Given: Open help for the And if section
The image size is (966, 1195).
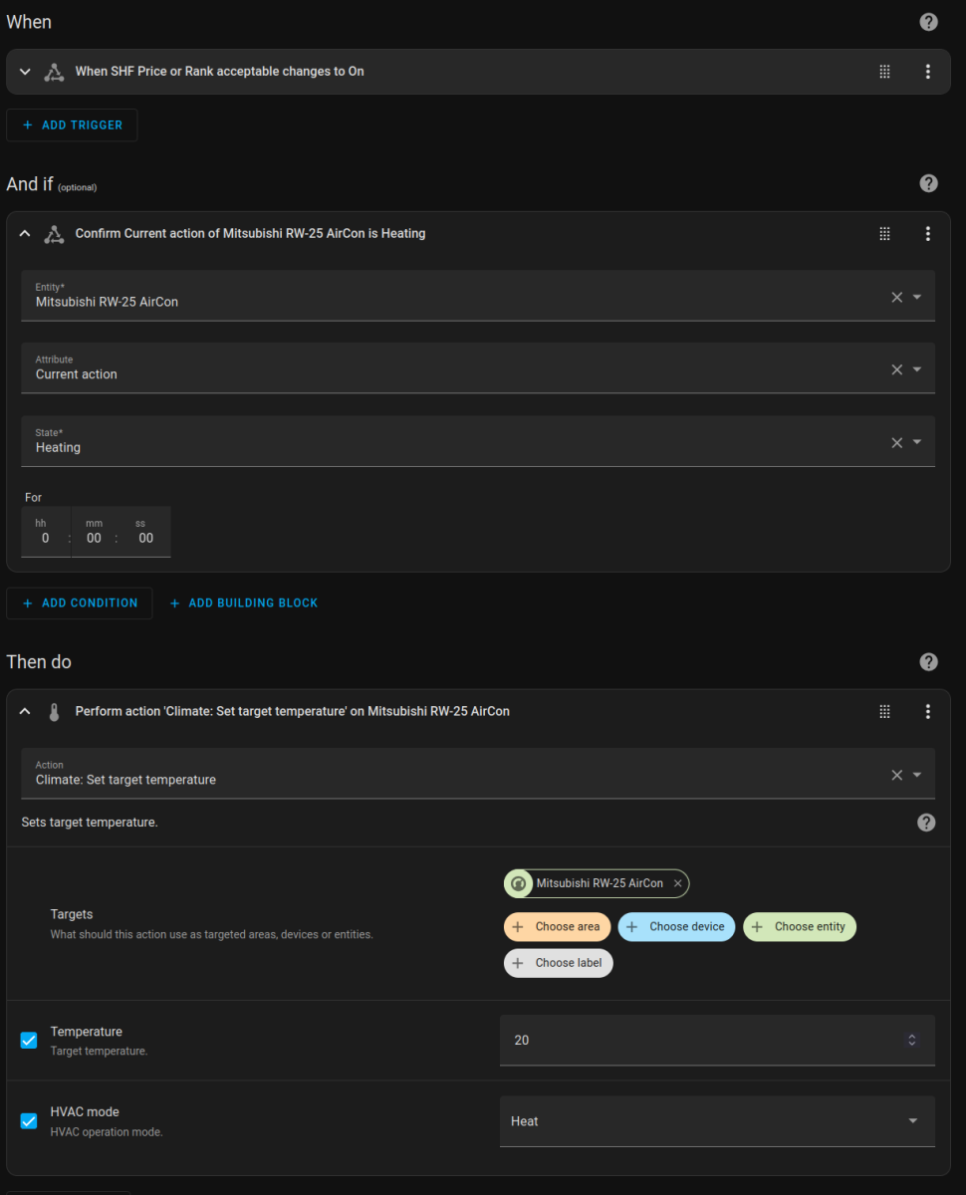Looking at the screenshot, I should pos(928,183).
